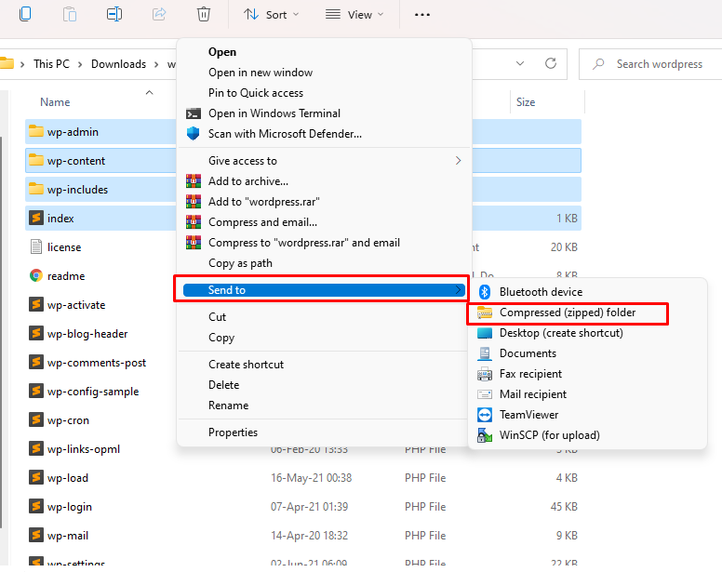Click the Paste icon in toolbar
Image resolution: width=722 pixels, height=572 pixels.
click(x=70, y=14)
